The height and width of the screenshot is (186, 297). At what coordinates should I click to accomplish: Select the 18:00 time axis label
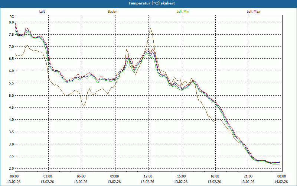click(x=215, y=176)
